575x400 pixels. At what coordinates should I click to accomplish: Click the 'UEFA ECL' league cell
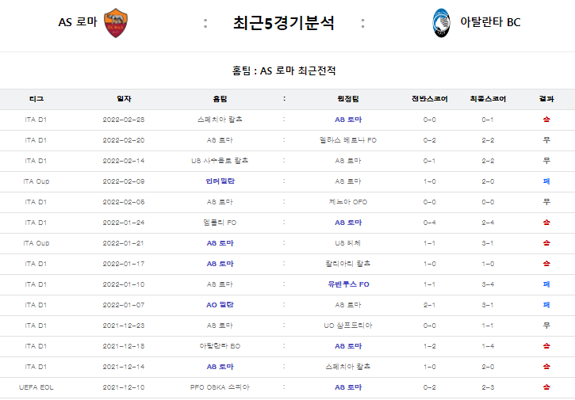click(36, 387)
